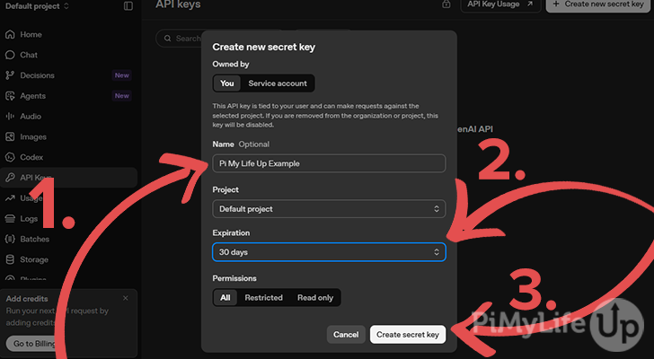Select You as key owner
This screenshot has width=654, height=359.
tap(227, 83)
